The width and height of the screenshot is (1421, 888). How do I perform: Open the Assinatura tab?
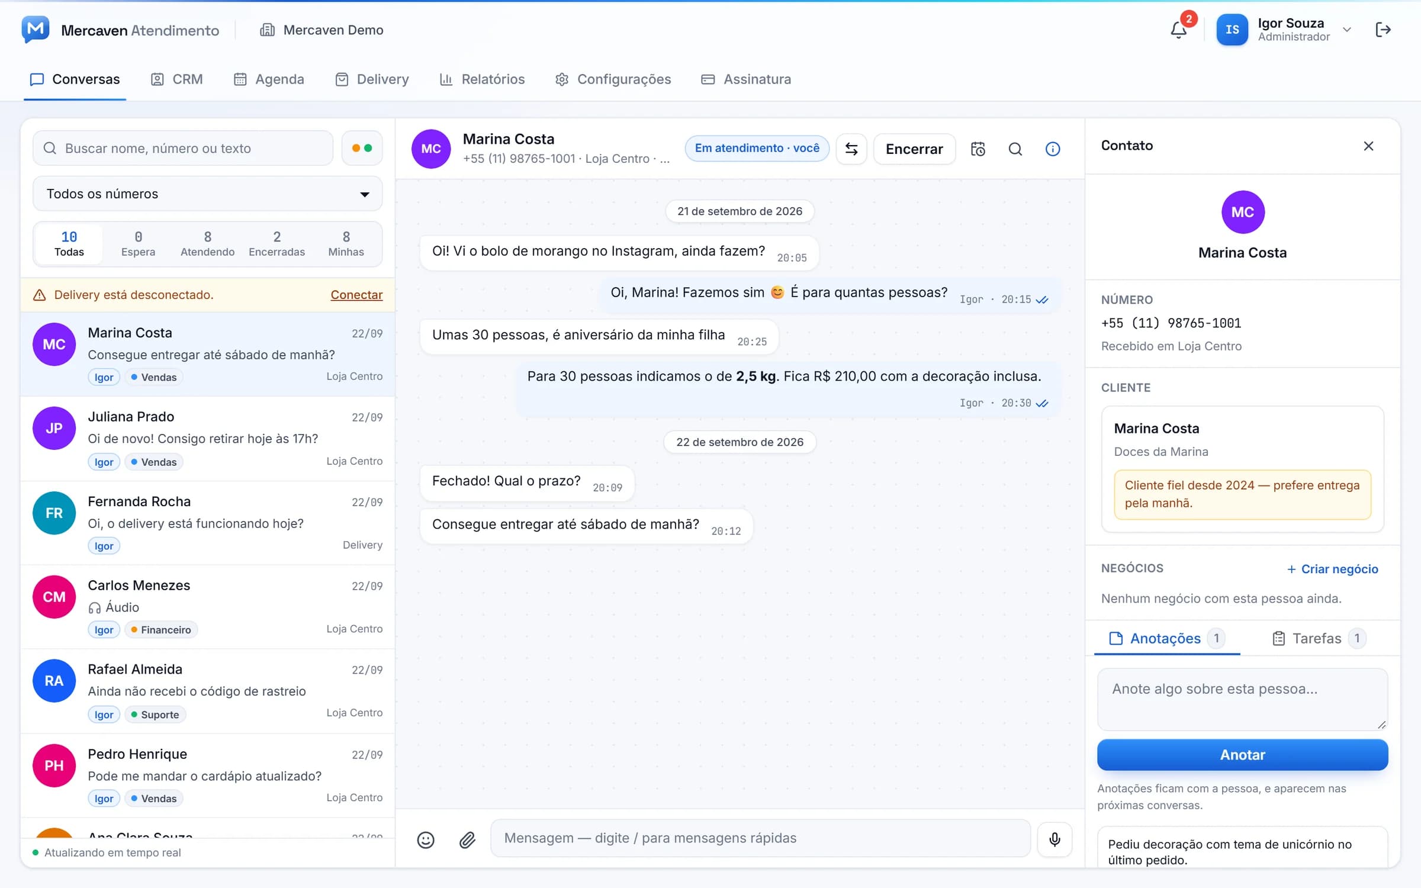746,79
